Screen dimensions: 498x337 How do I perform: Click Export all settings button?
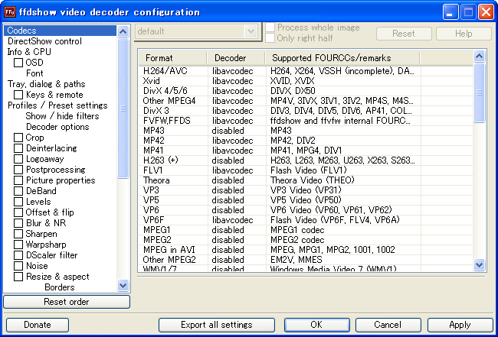[x=216, y=325]
